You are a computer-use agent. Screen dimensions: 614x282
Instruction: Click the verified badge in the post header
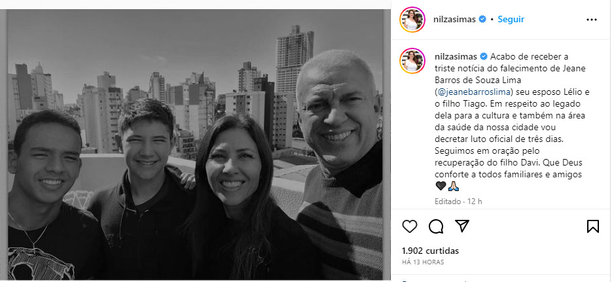click(482, 19)
